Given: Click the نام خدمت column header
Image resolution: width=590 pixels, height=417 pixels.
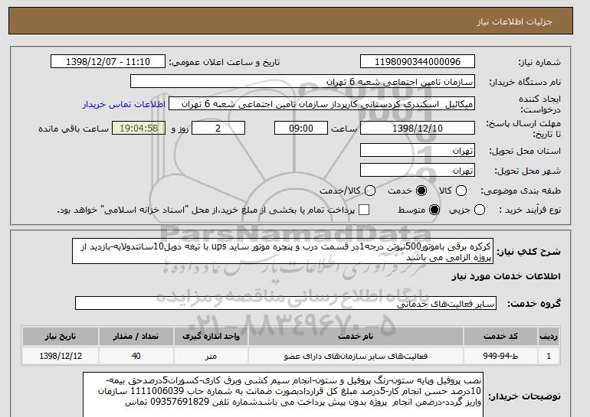Looking at the screenshot, I should pos(356,336).
